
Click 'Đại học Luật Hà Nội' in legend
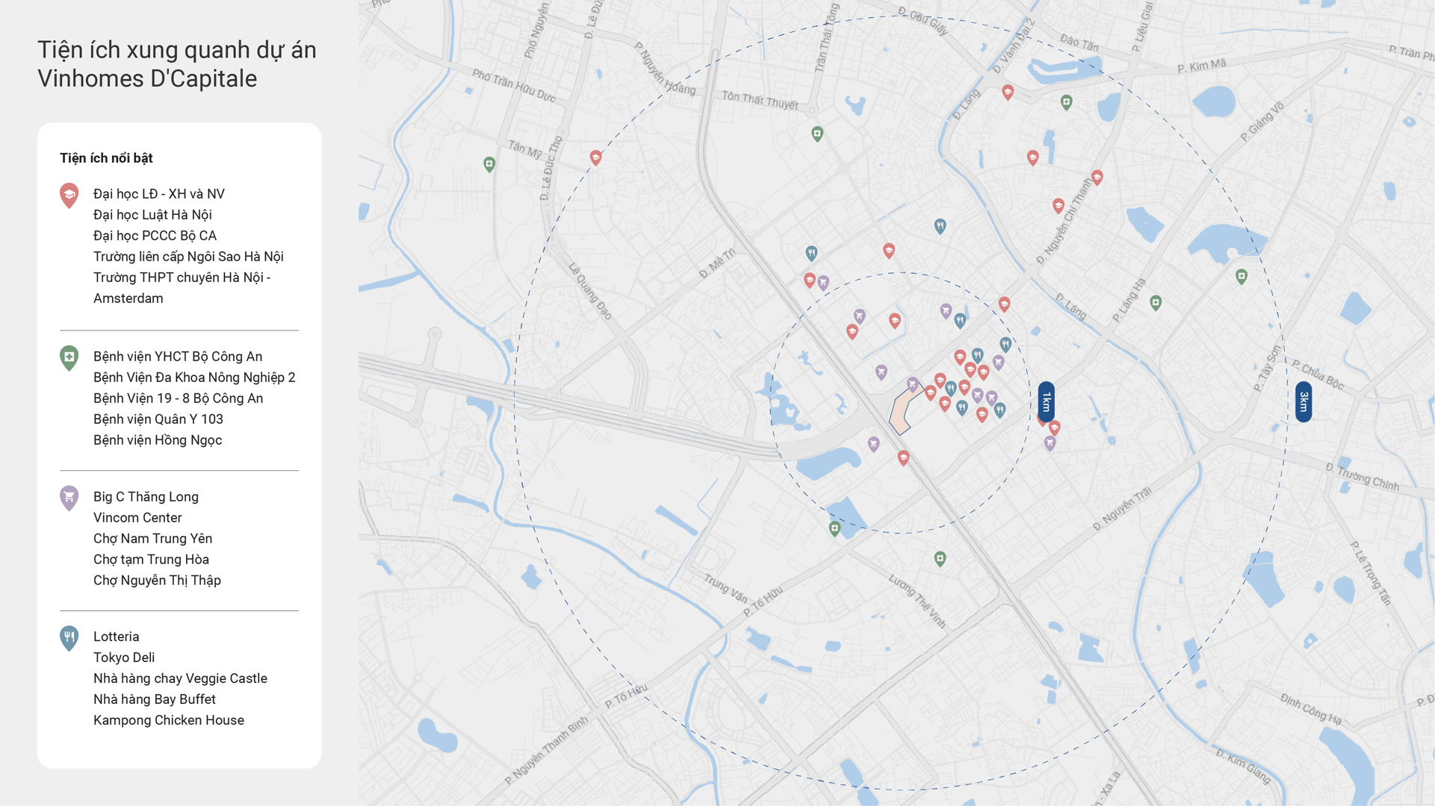pos(152,215)
